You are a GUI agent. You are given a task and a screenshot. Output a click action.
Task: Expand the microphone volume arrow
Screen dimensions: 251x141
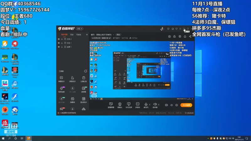pyautogui.click(x=150, y=105)
